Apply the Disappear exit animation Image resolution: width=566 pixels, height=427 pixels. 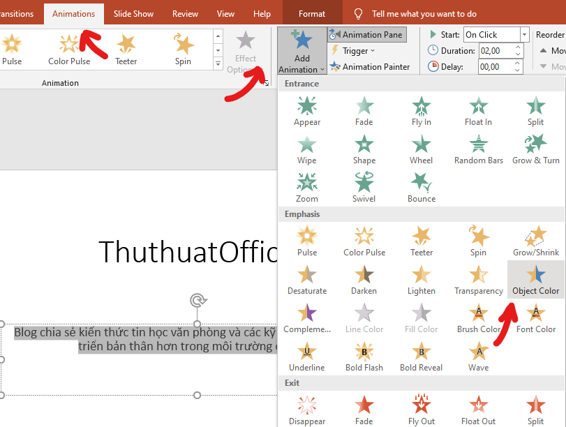click(x=307, y=410)
